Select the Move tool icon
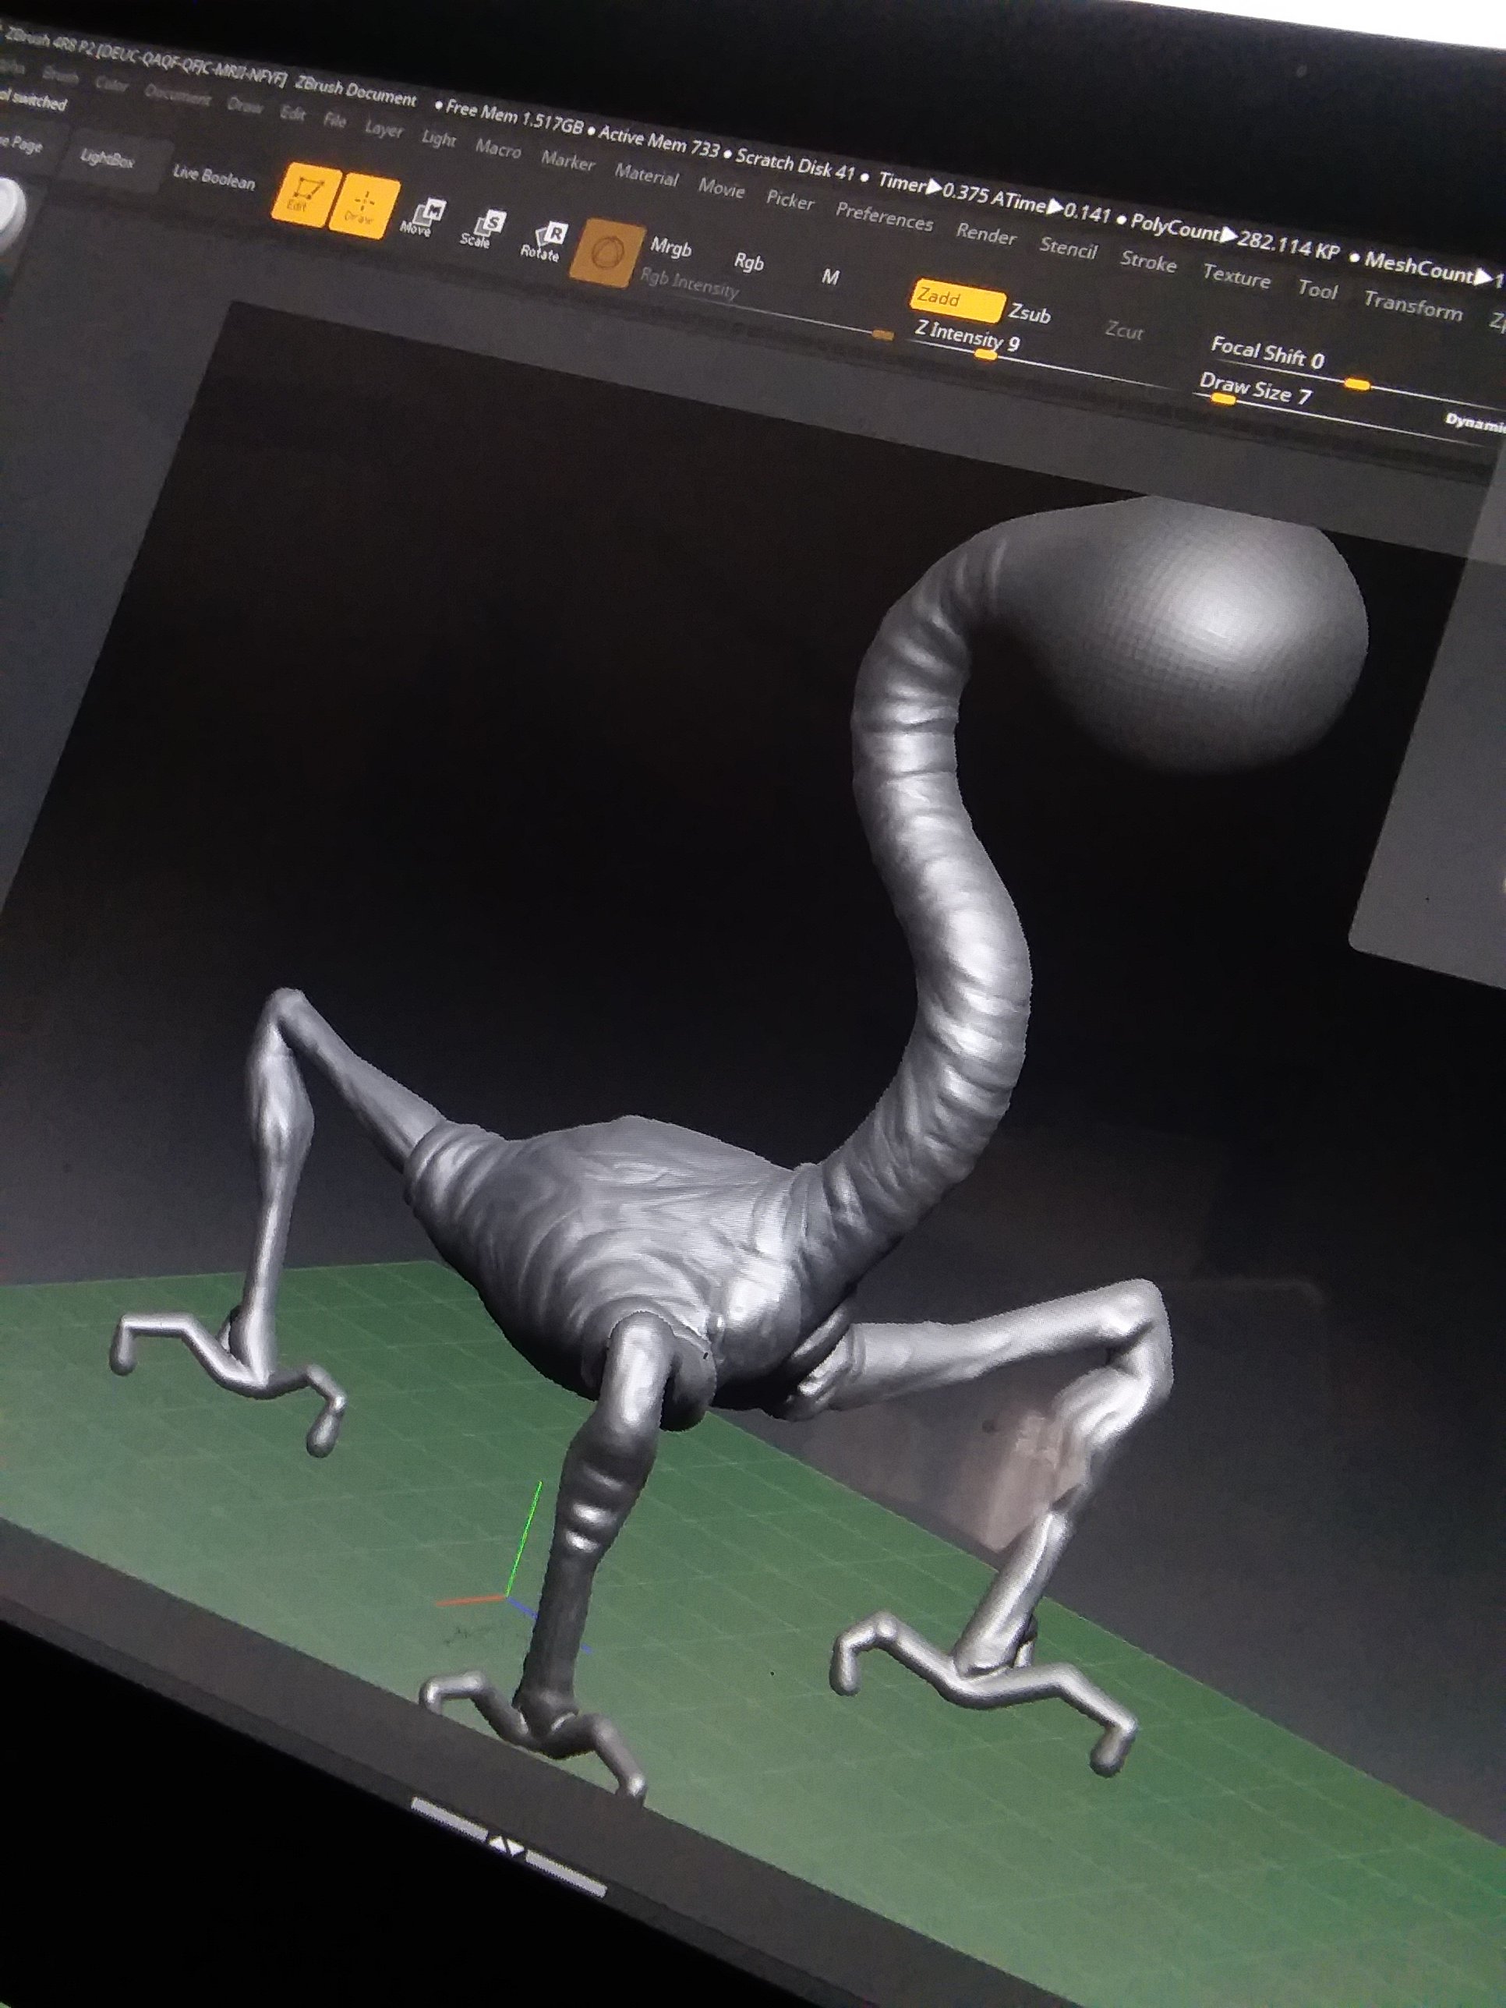Screen dimensions: 1506x2008 tap(423, 220)
